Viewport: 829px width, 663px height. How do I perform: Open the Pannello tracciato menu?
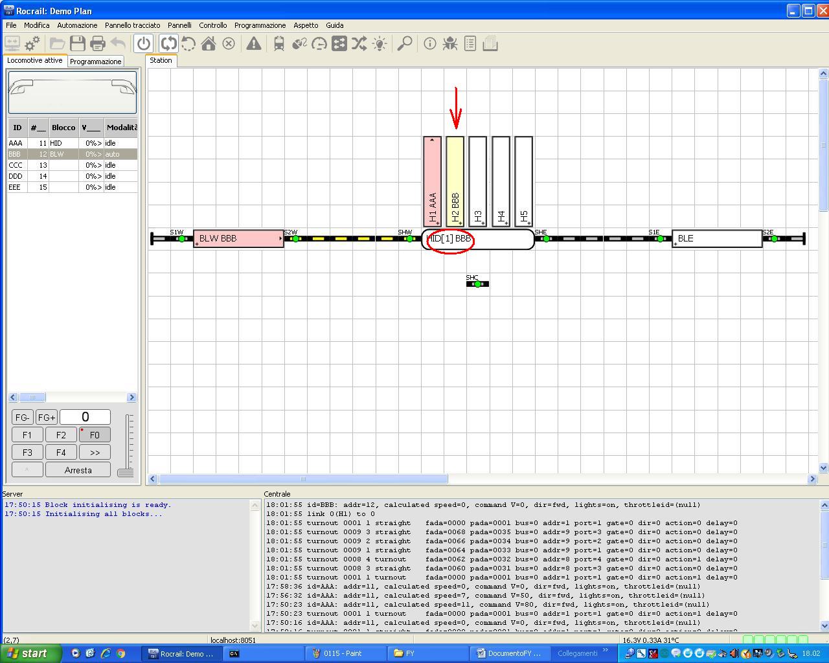pos(133,25)
